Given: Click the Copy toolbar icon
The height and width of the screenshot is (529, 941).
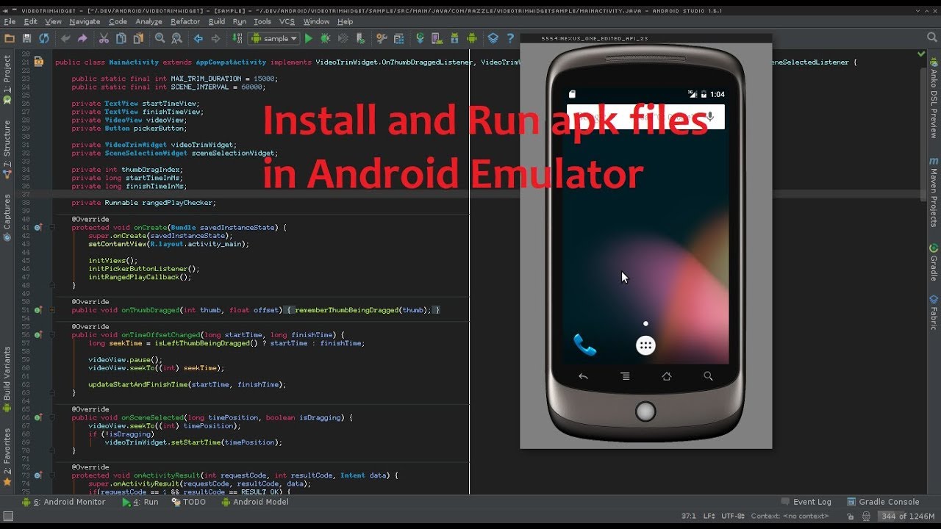Looking at the screenshot, I should (x=121, y=38).
